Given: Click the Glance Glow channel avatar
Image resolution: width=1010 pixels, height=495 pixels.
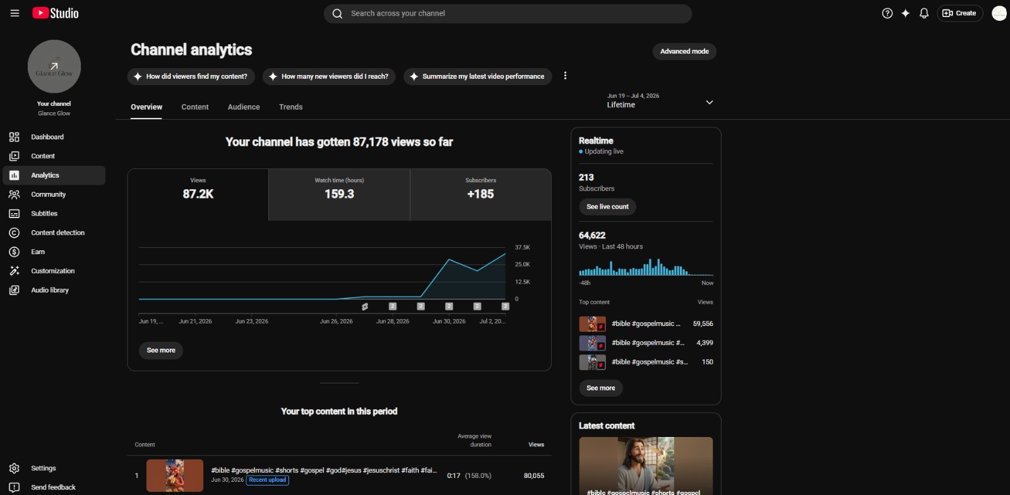Looking at the screenshot, I should point(54,67).
